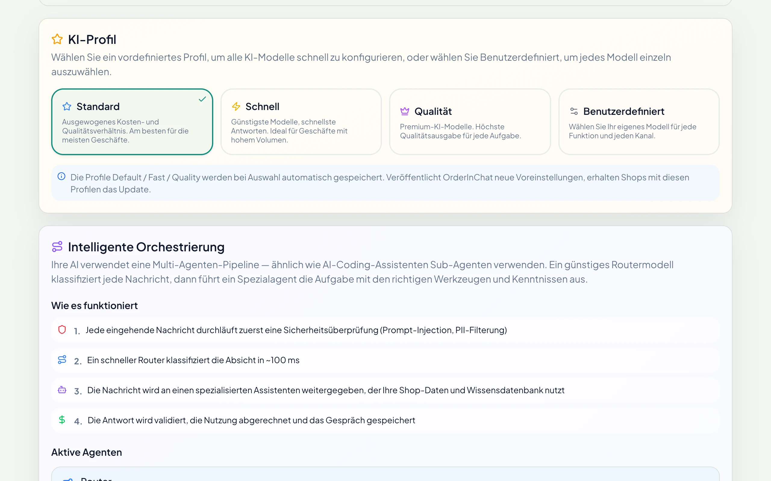Select the Qualität profile card

pyautogui.click(x=470, y=122)
